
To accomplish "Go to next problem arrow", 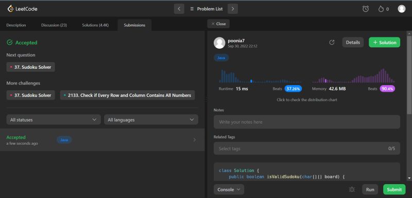I will (x=233, y=9).
